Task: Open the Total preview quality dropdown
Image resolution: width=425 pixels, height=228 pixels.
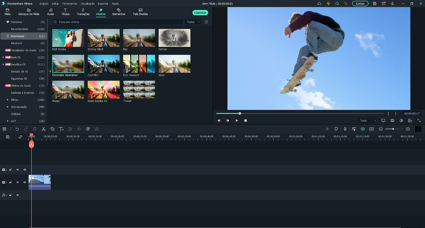Action: coord(368,121)
